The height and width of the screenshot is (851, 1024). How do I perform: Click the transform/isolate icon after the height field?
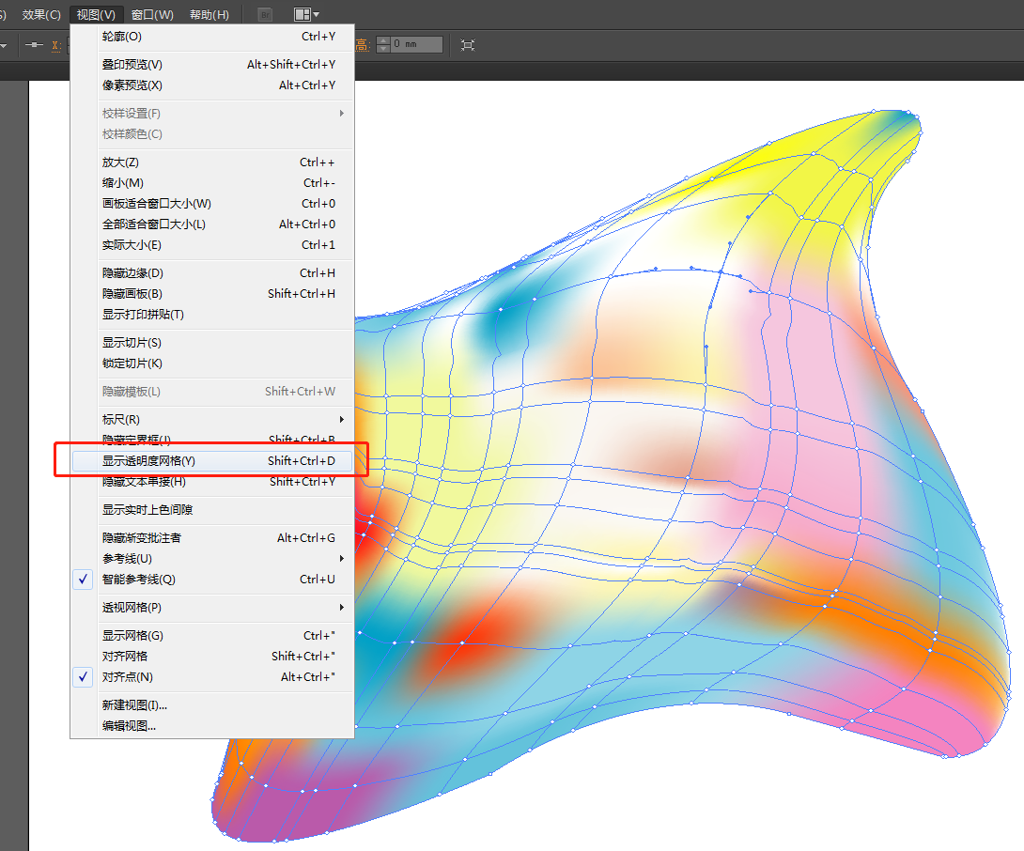pos(468,45)
